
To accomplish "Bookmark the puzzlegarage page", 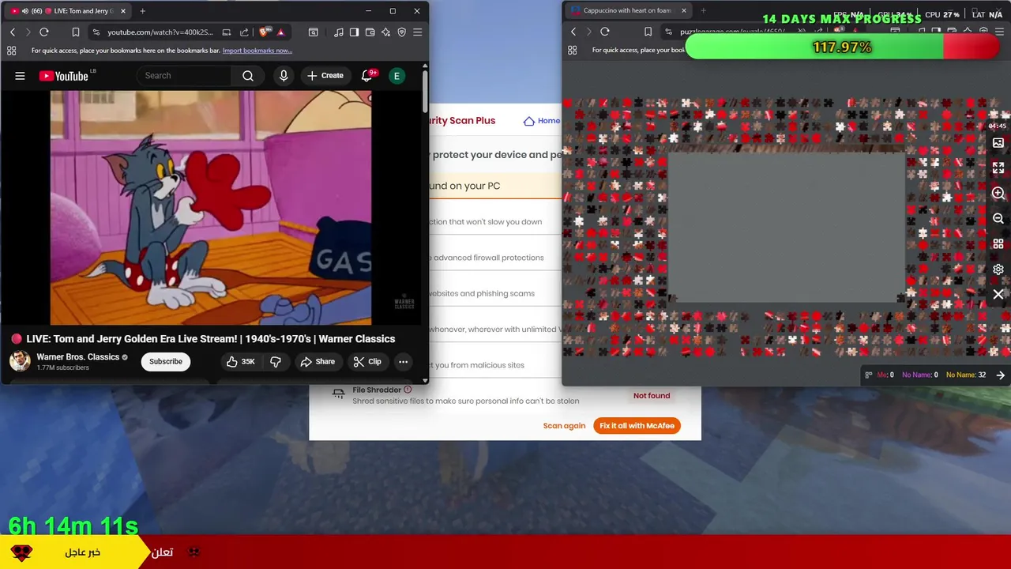I will [x=648, y=32].
